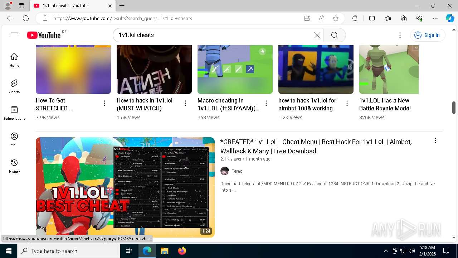Open Shorts in sidebar

[x=14, y=86]
